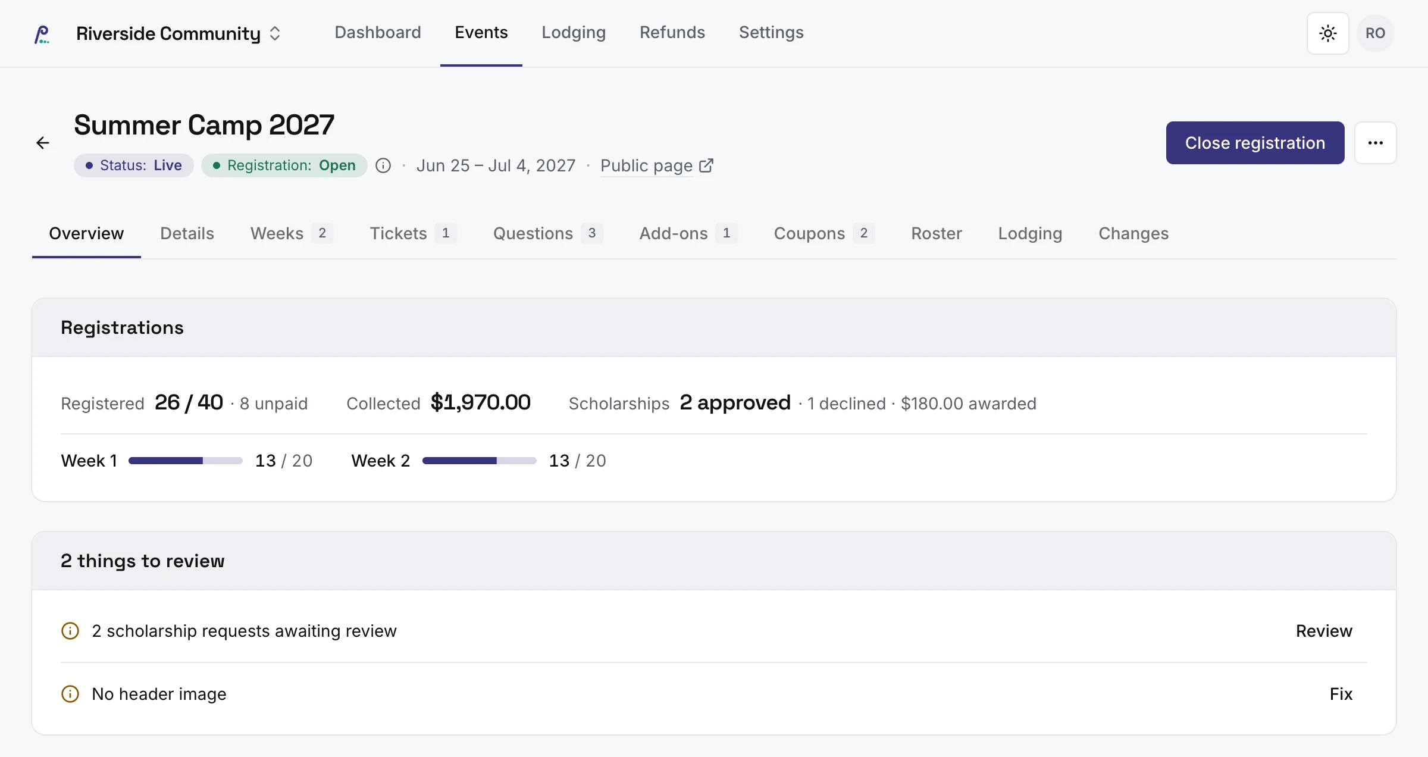Switch to the Tickets tab
The height and width of the screenshot is (757, 1428).
click(413, 233)
